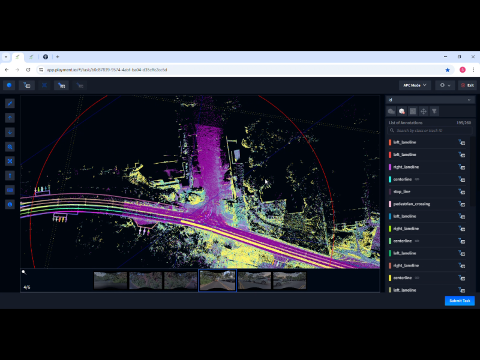Click the browser address bar URL
The height and width of the screenshot is (360, 480).
click(x=107, y=70)
